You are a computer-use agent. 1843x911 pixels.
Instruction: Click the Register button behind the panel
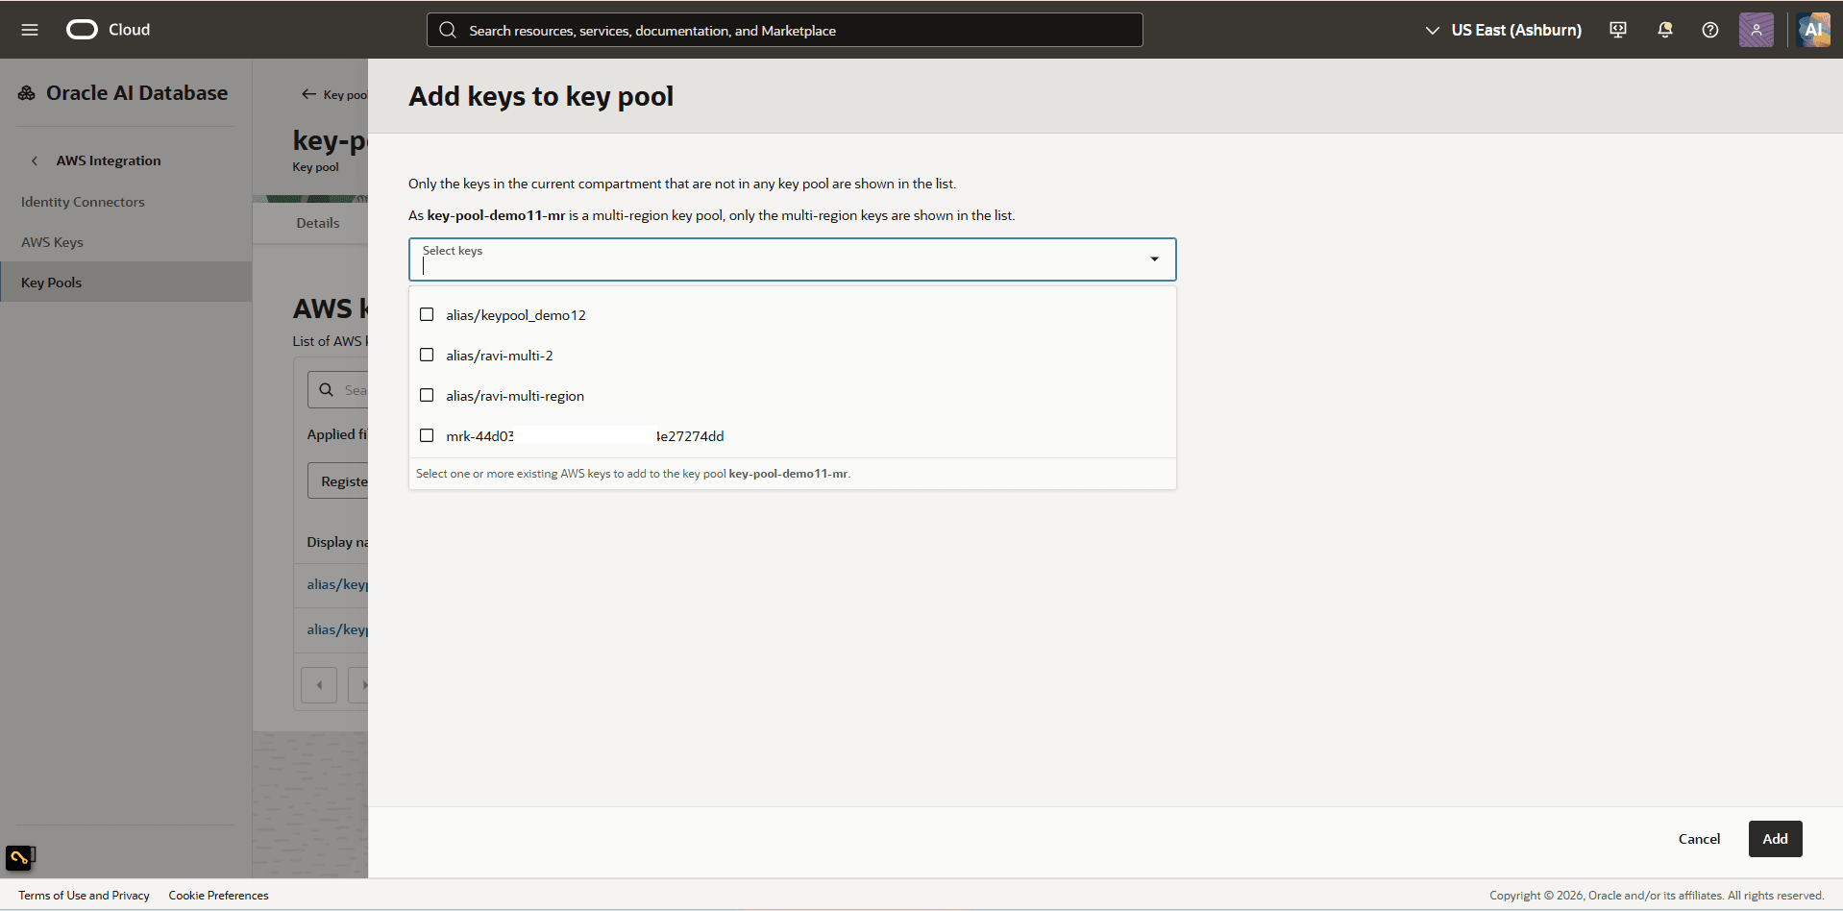(x=338, y=480)
